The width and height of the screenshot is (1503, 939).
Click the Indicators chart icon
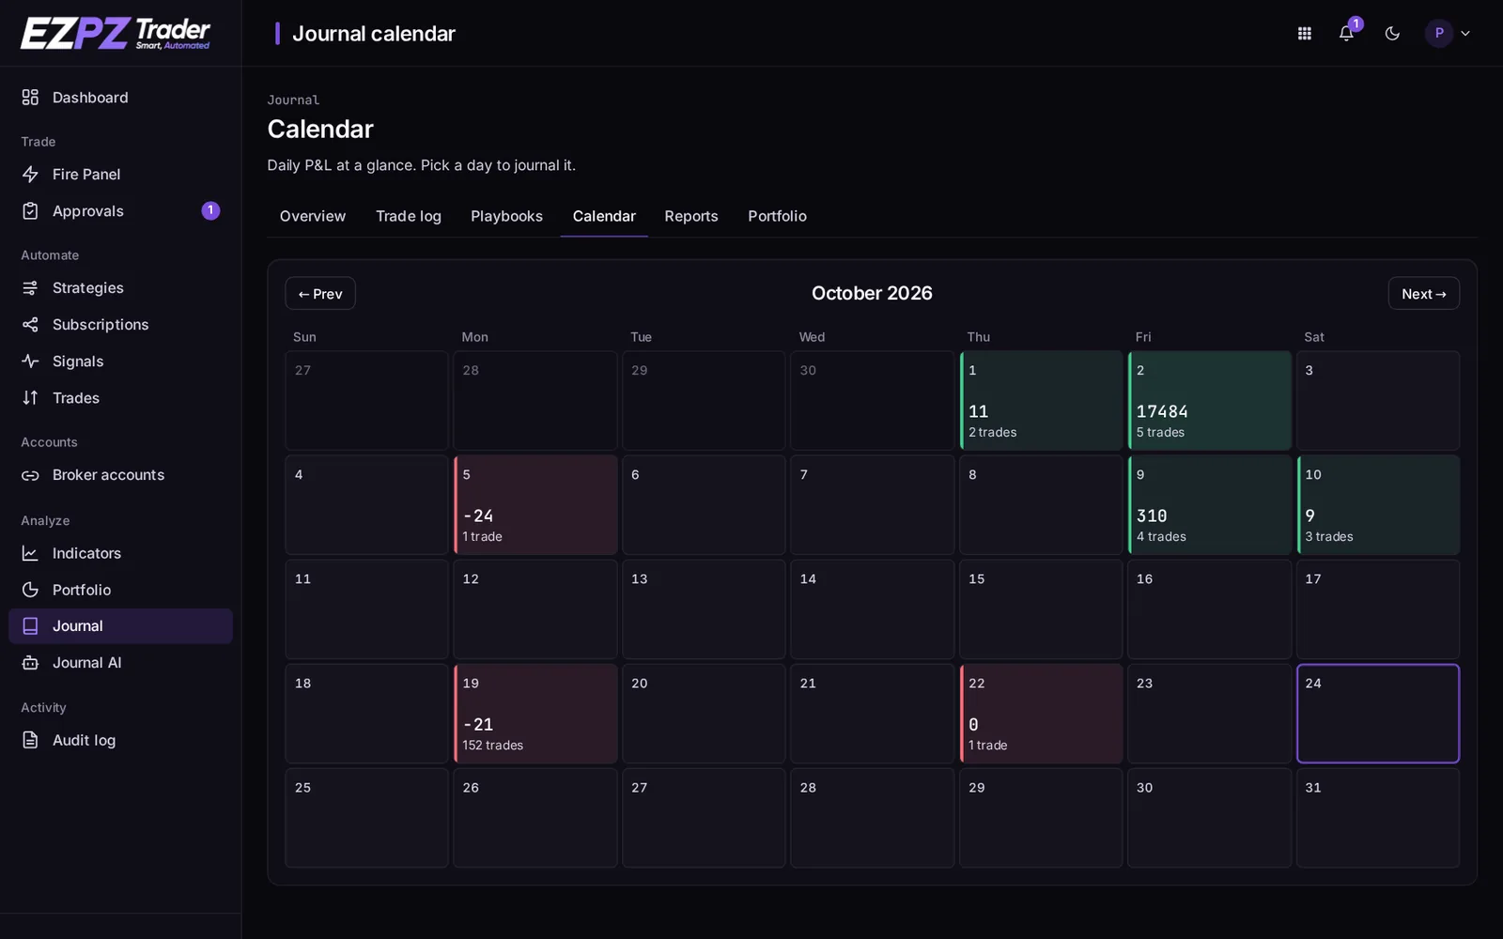click(30, 553)
